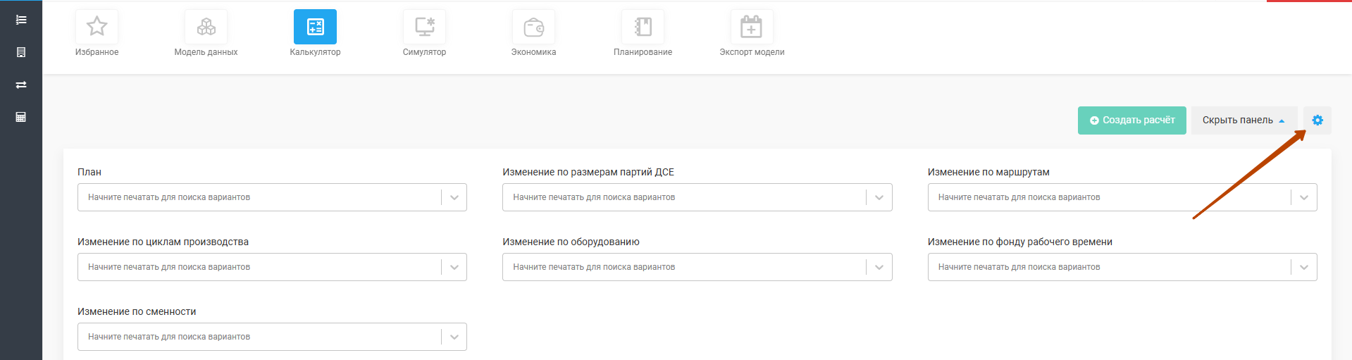Click the calculator icon in left sidebar

point(21,117)
